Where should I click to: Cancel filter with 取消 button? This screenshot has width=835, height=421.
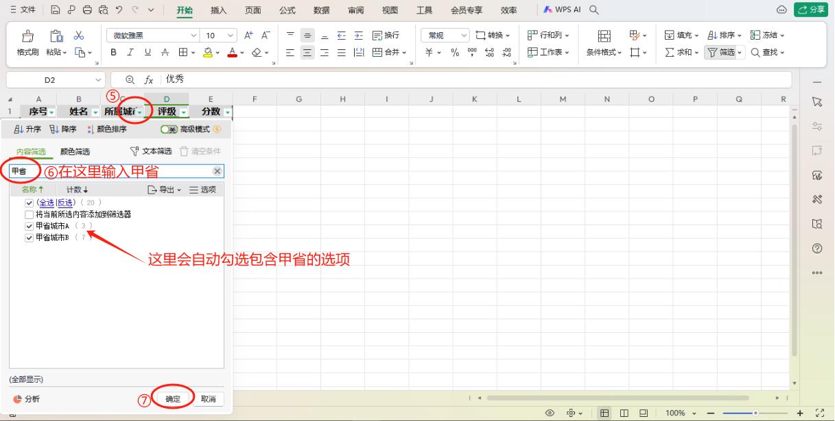pos(208,399)
